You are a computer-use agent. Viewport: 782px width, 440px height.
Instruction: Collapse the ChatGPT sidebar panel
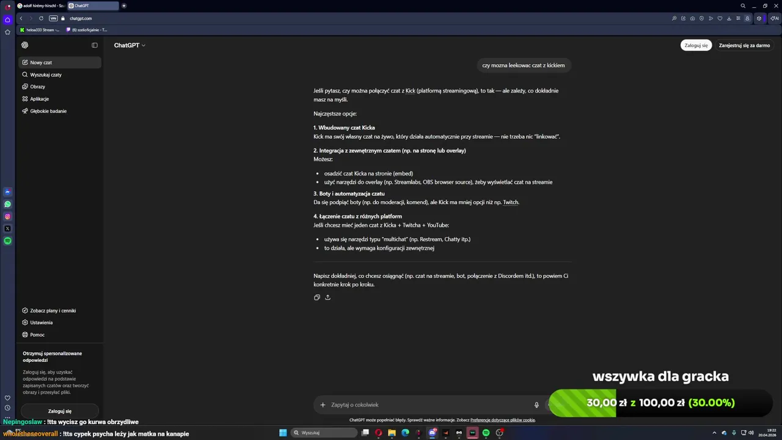point(95,45)
